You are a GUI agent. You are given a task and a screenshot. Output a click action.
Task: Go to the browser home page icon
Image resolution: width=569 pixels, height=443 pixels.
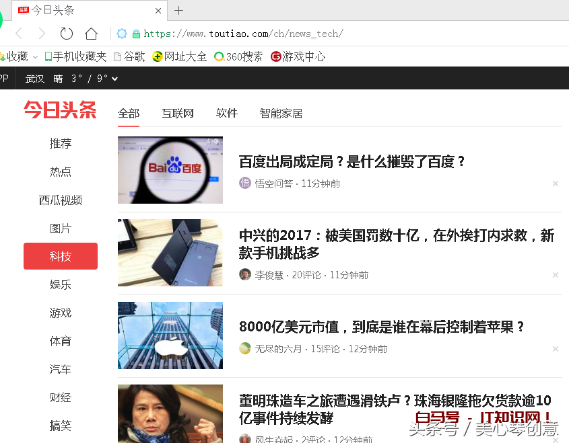[91, 32]
